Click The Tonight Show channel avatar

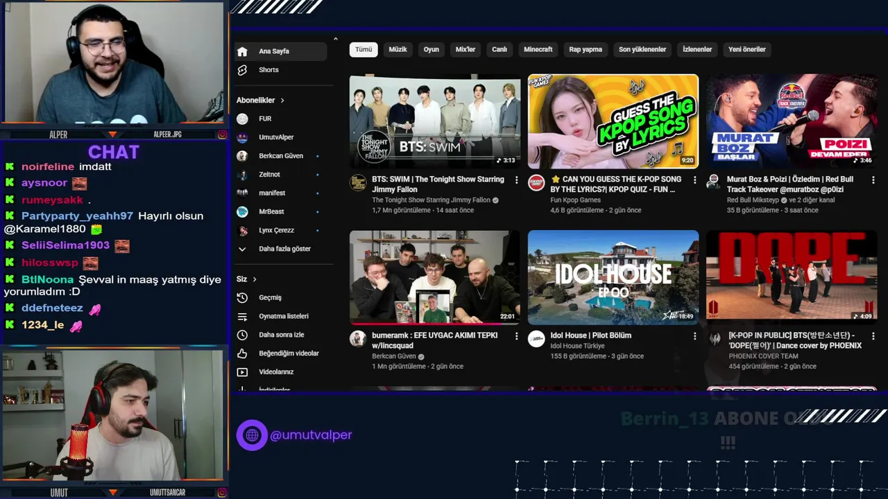click(x=358, y=183)
